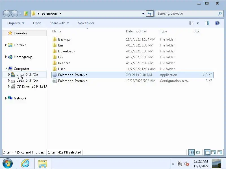Click 10/28/2022 5:02 AM date cell

point(140,81)
